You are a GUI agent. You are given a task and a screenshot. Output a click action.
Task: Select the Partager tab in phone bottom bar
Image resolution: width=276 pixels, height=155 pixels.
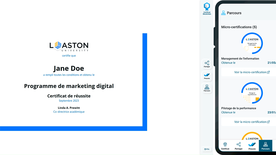coord(239,146)
